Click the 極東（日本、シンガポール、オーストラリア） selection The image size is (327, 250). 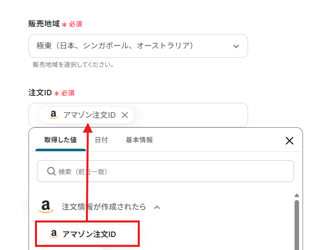pos(115,46)
